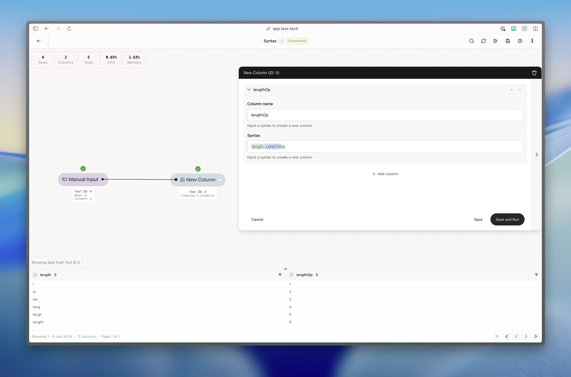This screenshot has height=377, width=571.
Task: Select the New Column node
Action: 198,180
